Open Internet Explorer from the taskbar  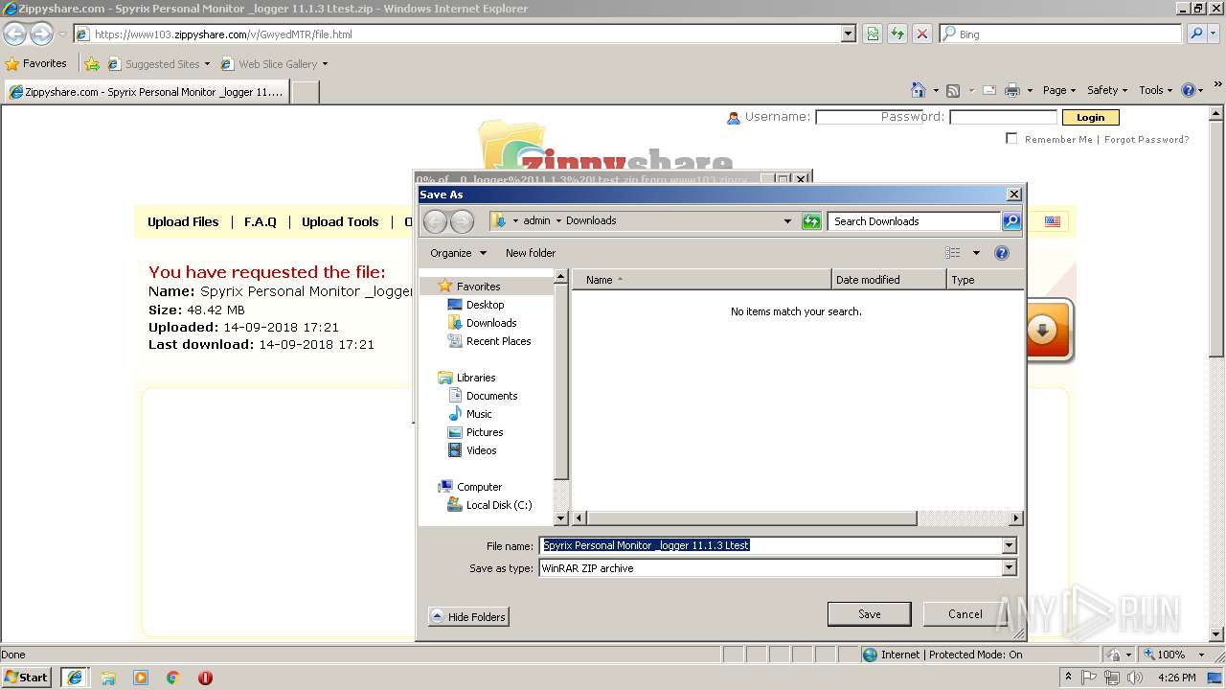[75, 678]
